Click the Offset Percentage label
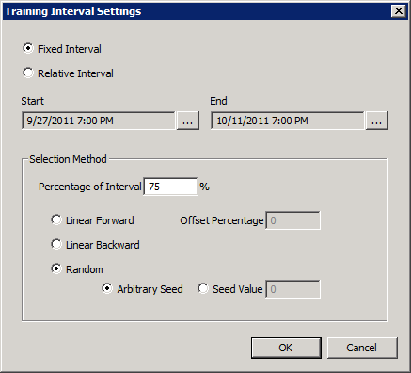Image resolution: width=411 pixels, height=373 pixels. click(222, 220)
